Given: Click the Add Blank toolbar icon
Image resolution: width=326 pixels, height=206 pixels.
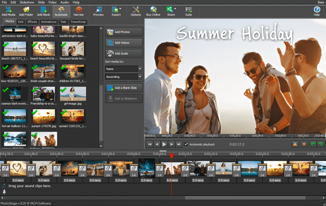Looking at the screenshot, I should (44, 11).
